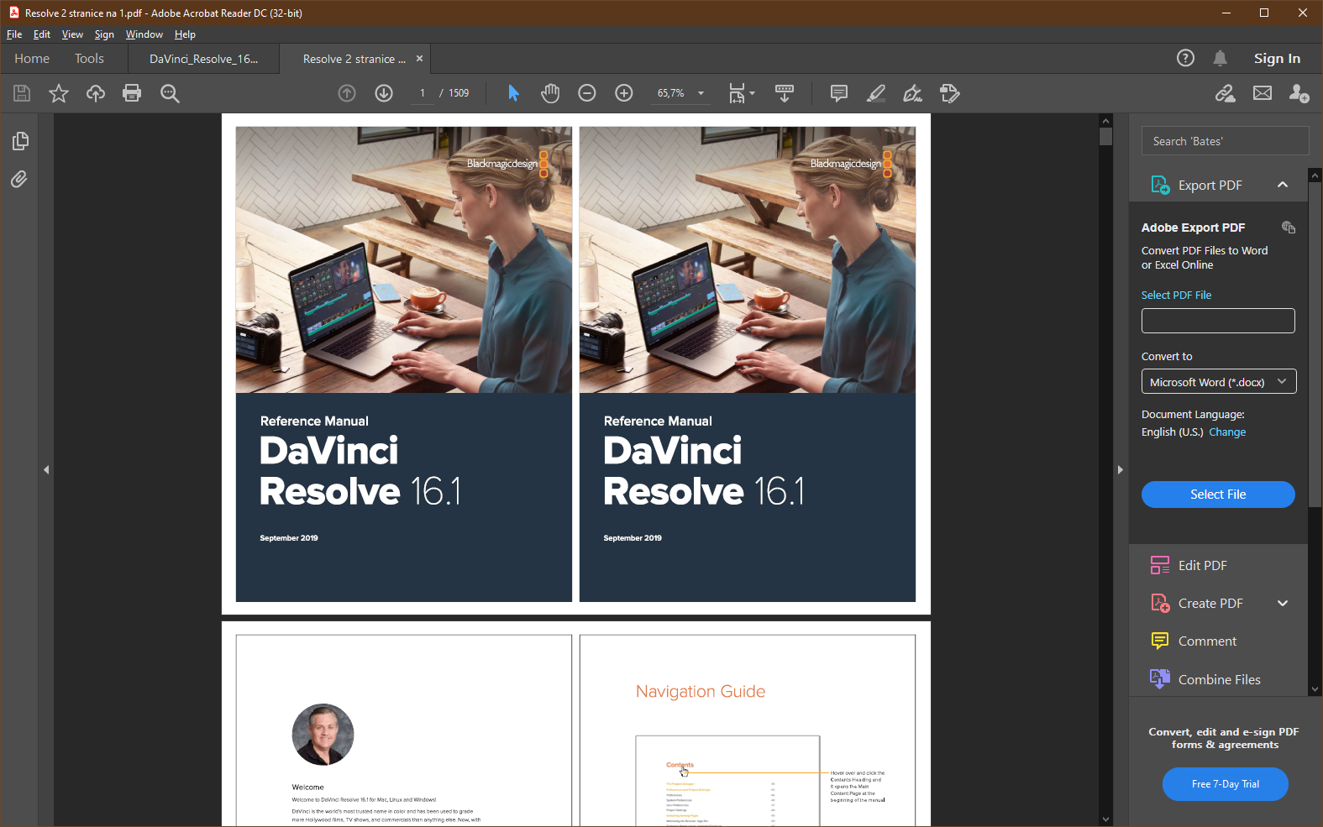Click document scrollbar down arrow
1323x827 pixels.
(x=1105, y=819)
